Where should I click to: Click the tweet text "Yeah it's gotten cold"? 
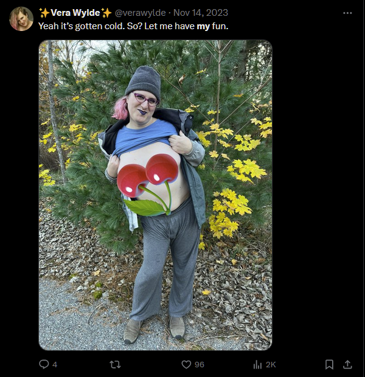point(82,26)
